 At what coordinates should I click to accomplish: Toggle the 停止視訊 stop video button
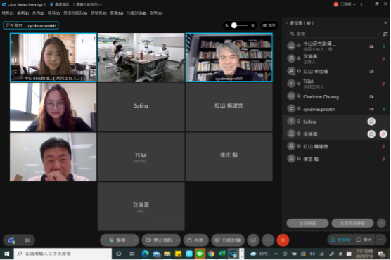[159, 240]
